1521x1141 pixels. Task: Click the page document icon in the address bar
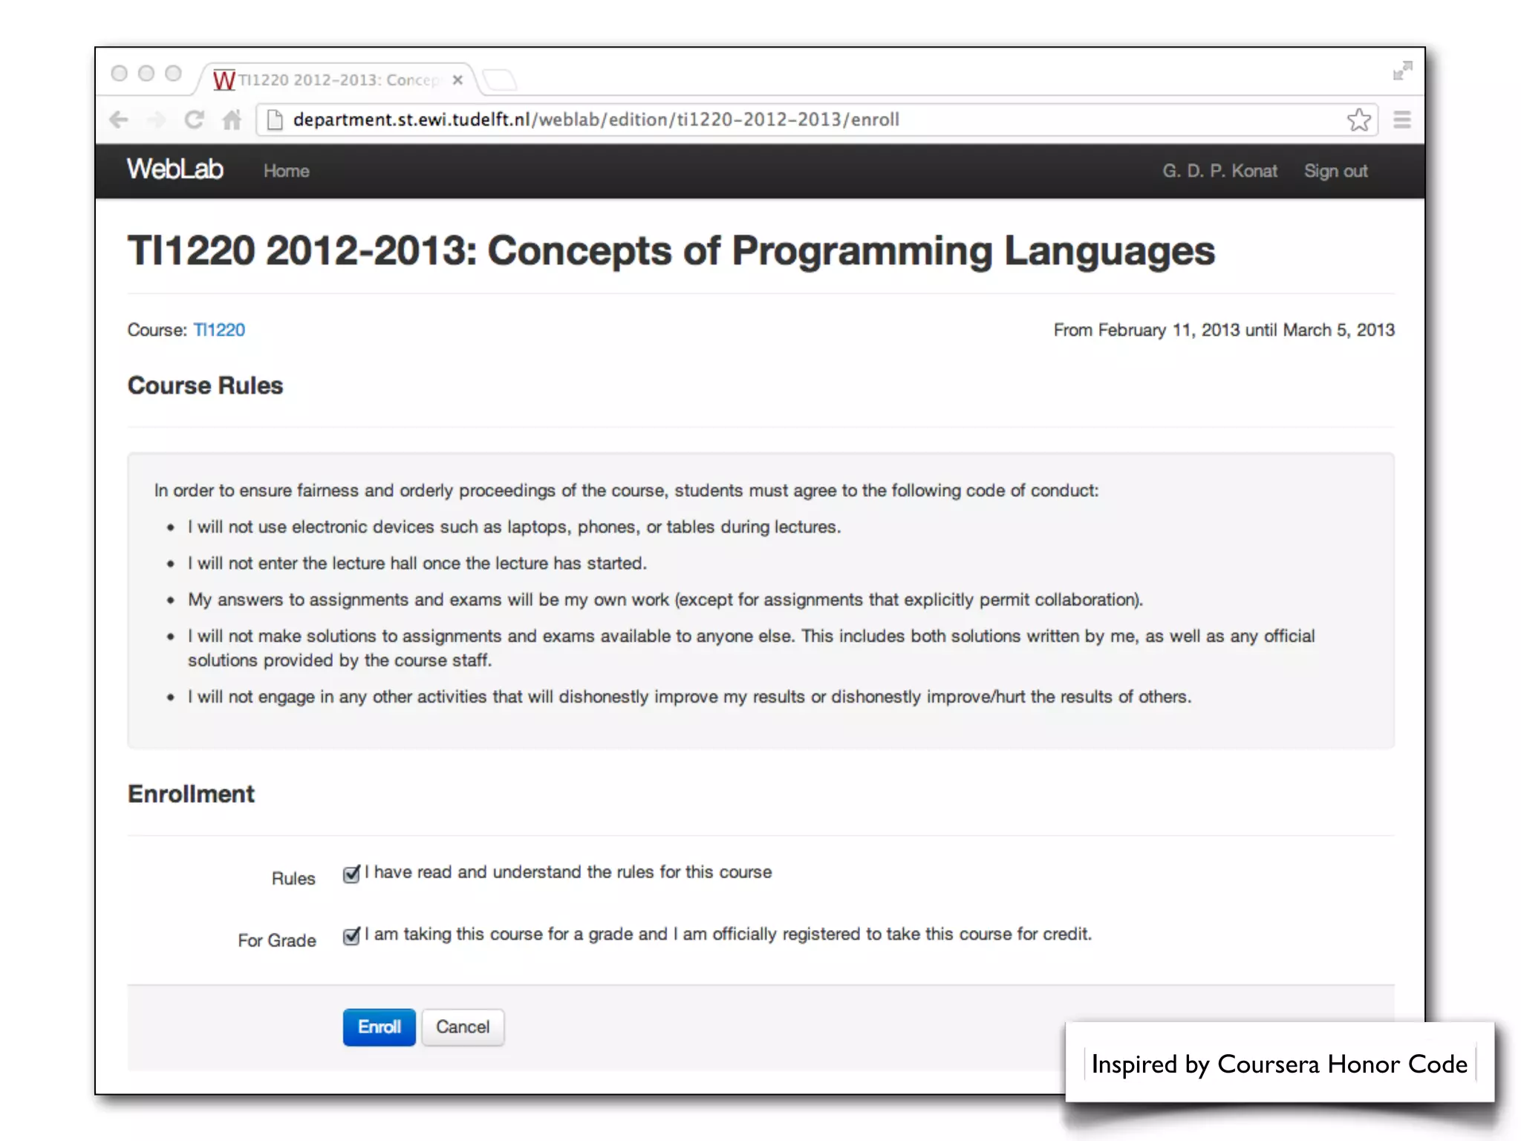pyautogui.click(x=275, y=120)
